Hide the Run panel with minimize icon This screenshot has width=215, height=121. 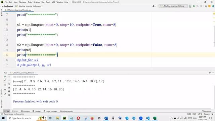pos(213,73)
